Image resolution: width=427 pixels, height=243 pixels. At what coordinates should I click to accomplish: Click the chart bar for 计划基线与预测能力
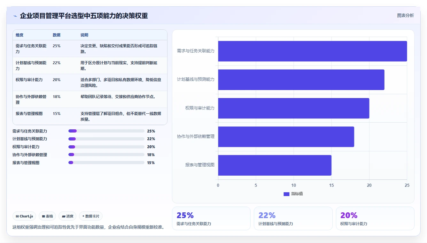point(301,80)
